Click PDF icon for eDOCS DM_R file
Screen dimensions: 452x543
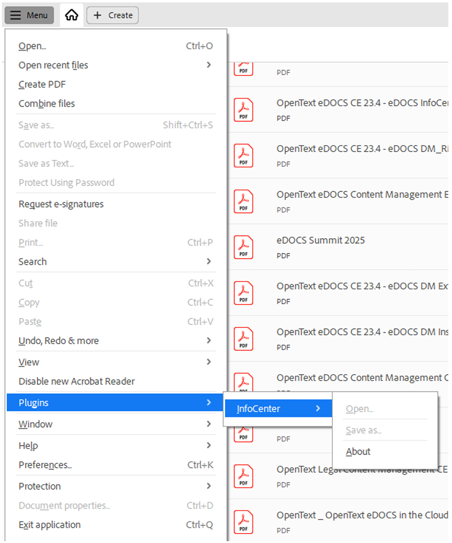244,156
